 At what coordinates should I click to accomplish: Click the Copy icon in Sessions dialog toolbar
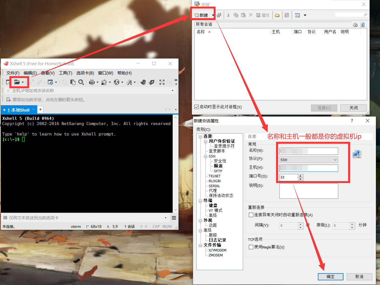(236, 15)
